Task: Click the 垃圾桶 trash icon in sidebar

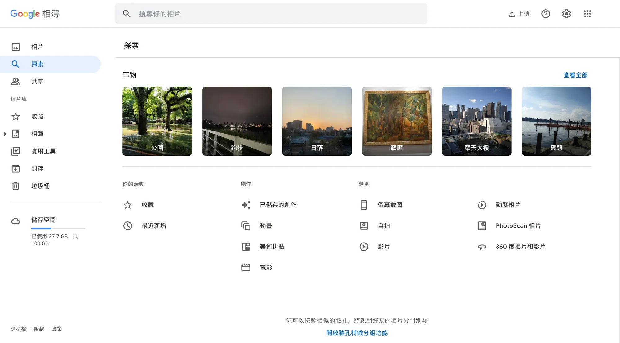Action: tap(15, 186)
